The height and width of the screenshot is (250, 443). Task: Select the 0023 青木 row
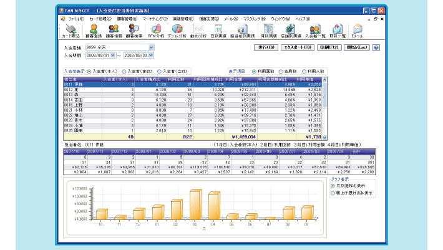[x=193, y=120]
